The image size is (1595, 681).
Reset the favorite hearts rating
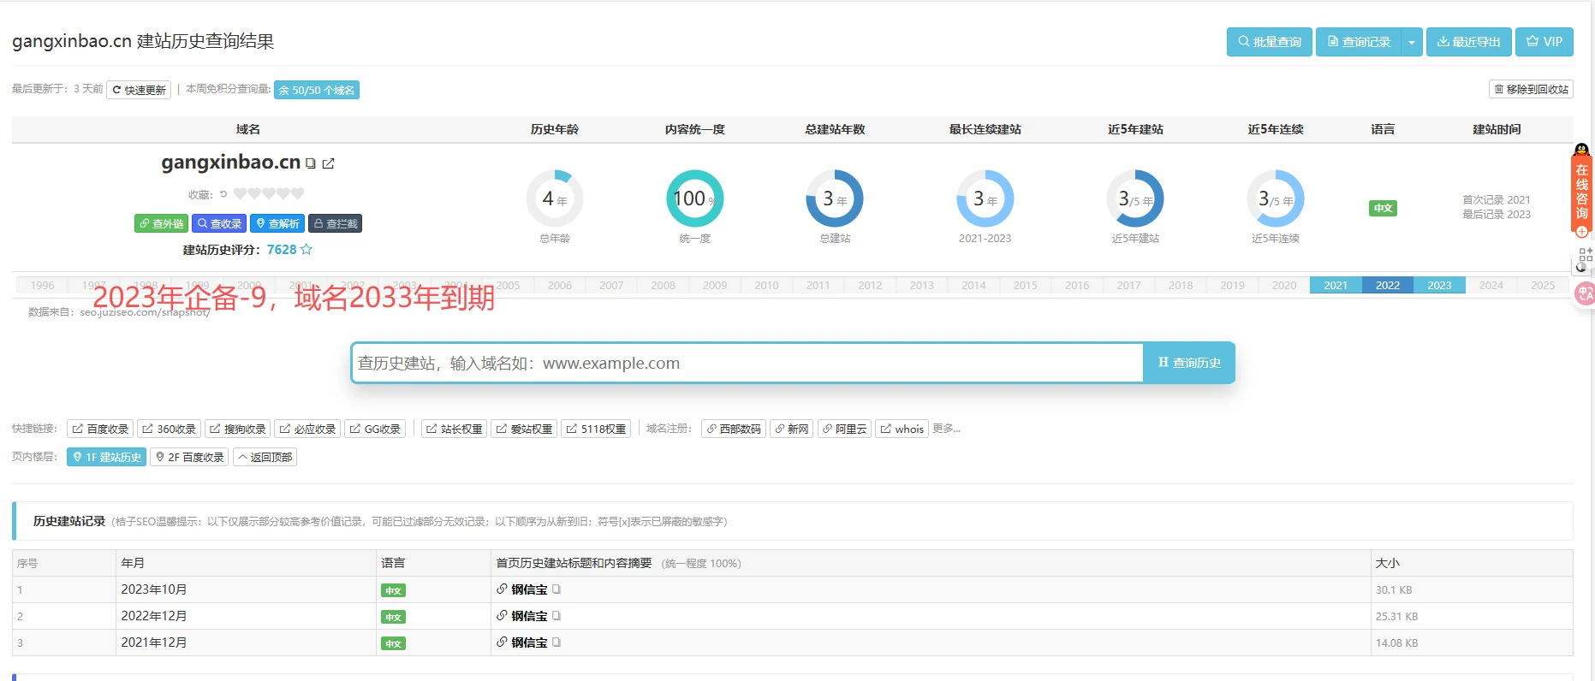pyautogui.click(x=223, y=194)
